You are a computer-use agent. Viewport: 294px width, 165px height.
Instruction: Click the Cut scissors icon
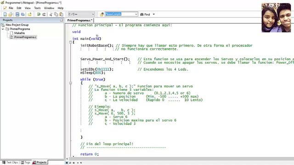pyautogui.click(x=51, y=14)
